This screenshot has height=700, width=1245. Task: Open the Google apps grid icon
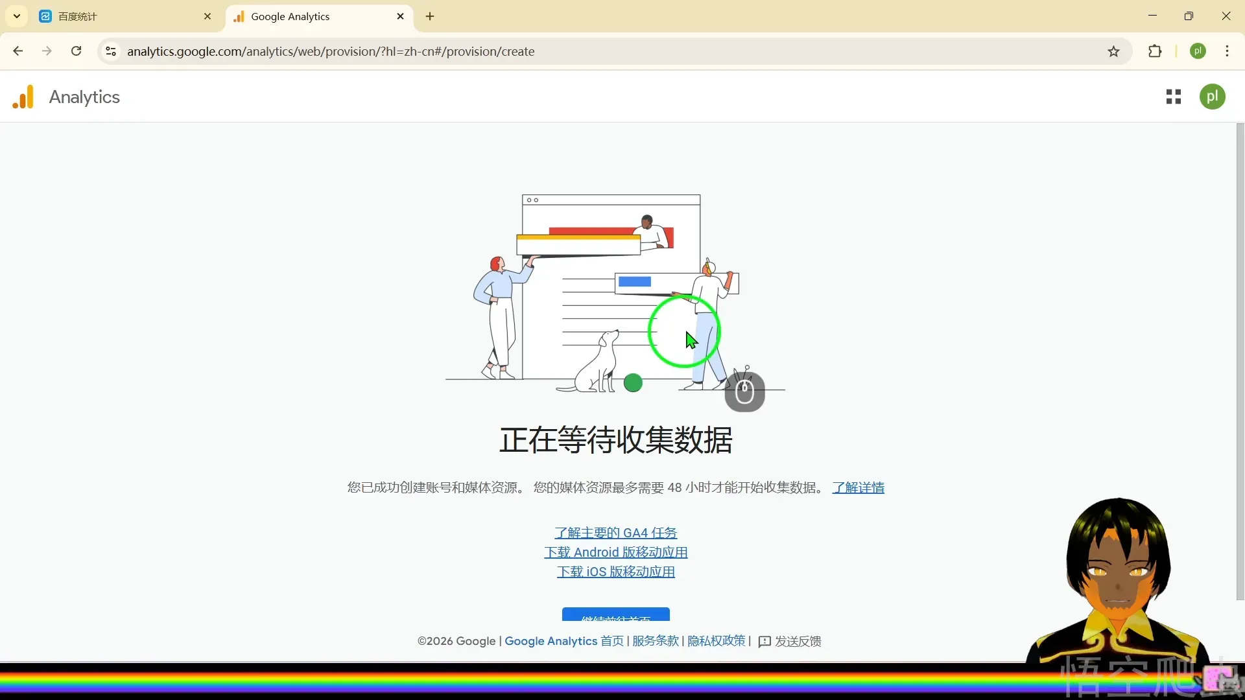click(1173, 97)
